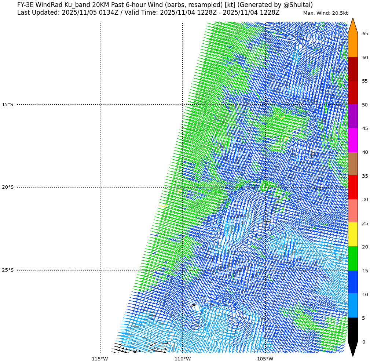Select the 20°S latitude axis label
This screenshot has width=370, height=363.
coord(7,187)
